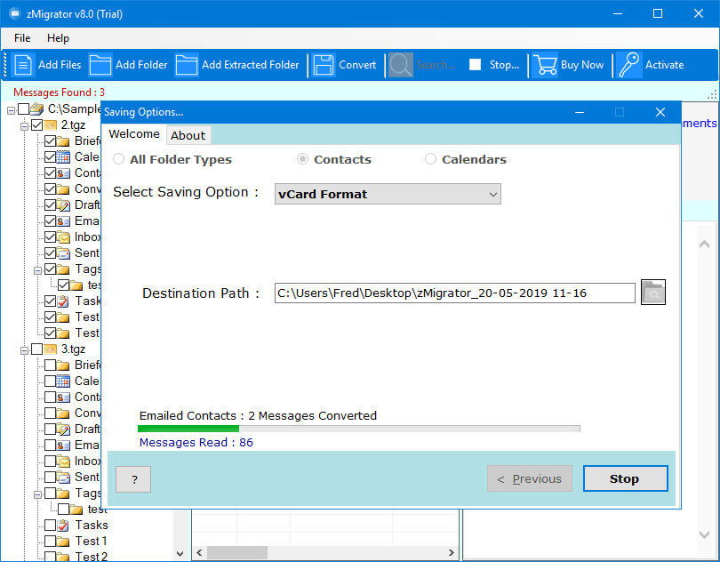Viewport: 720px width, 562px height.
Task: Check the Tasks checkbox under 3.tgz
Action: point(50,526)
